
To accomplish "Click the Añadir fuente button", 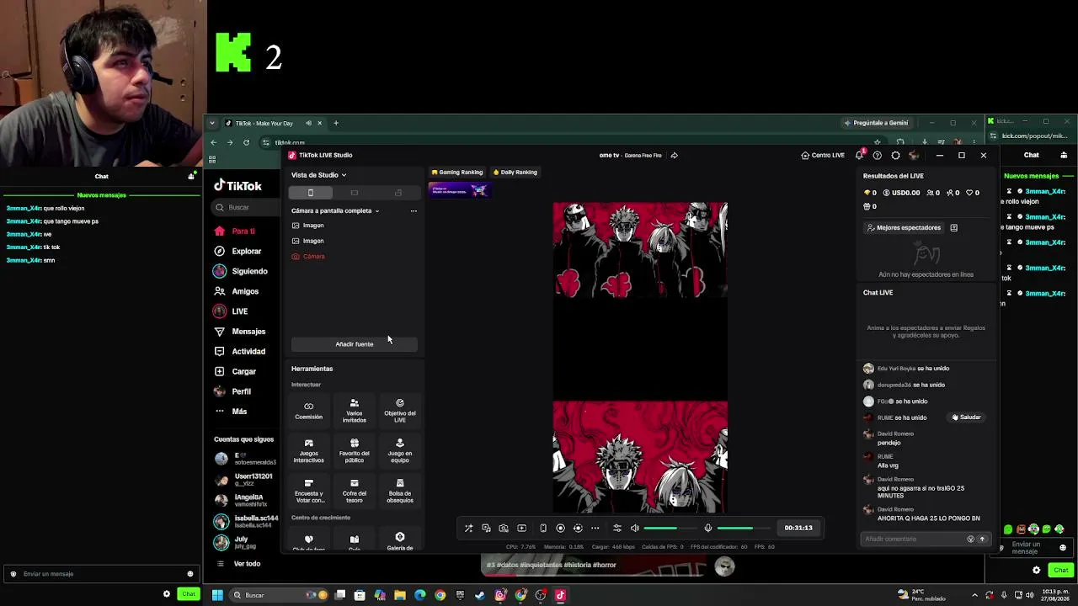I will click(x=355, y=344).
